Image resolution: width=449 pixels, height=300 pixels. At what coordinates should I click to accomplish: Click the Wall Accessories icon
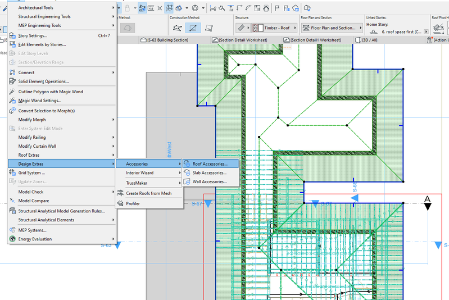[187, 182]
